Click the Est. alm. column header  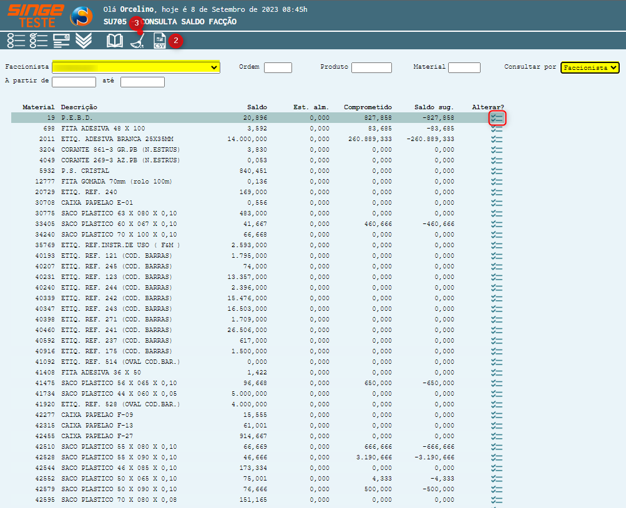311,107
